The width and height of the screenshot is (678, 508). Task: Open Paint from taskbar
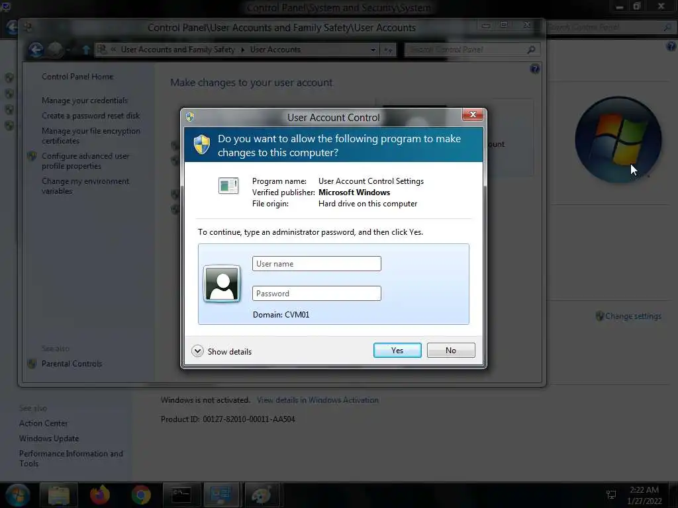tap(262, 495)
